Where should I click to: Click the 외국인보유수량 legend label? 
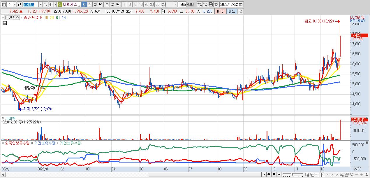(17, 143)
